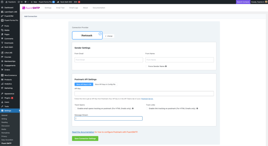Enable link tracking on postmark checkbox

[x=147, y=108]
